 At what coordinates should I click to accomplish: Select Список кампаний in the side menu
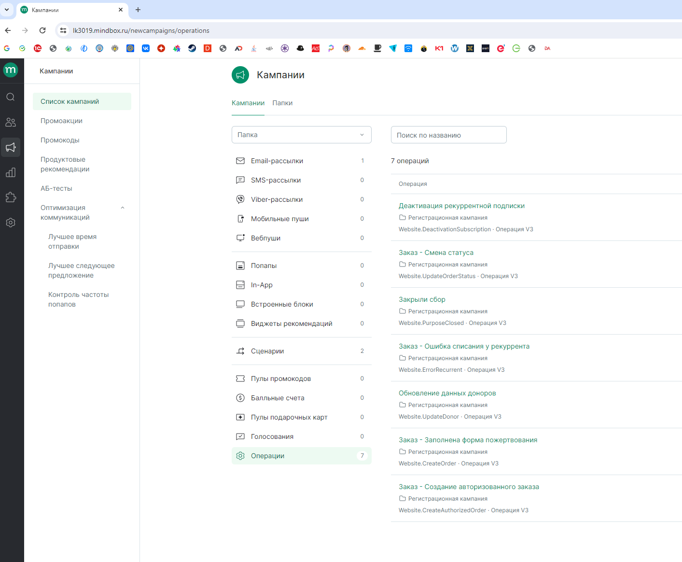pos(82,101)
